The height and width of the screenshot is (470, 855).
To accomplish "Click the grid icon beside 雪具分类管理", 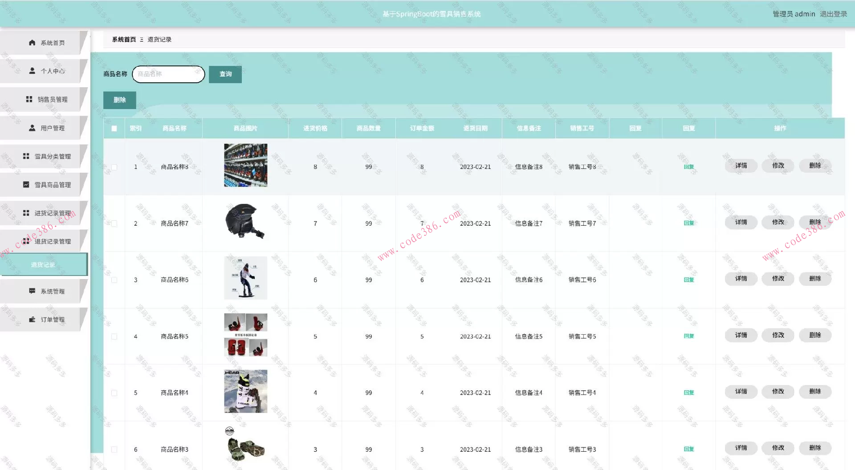I will (26, 156).
